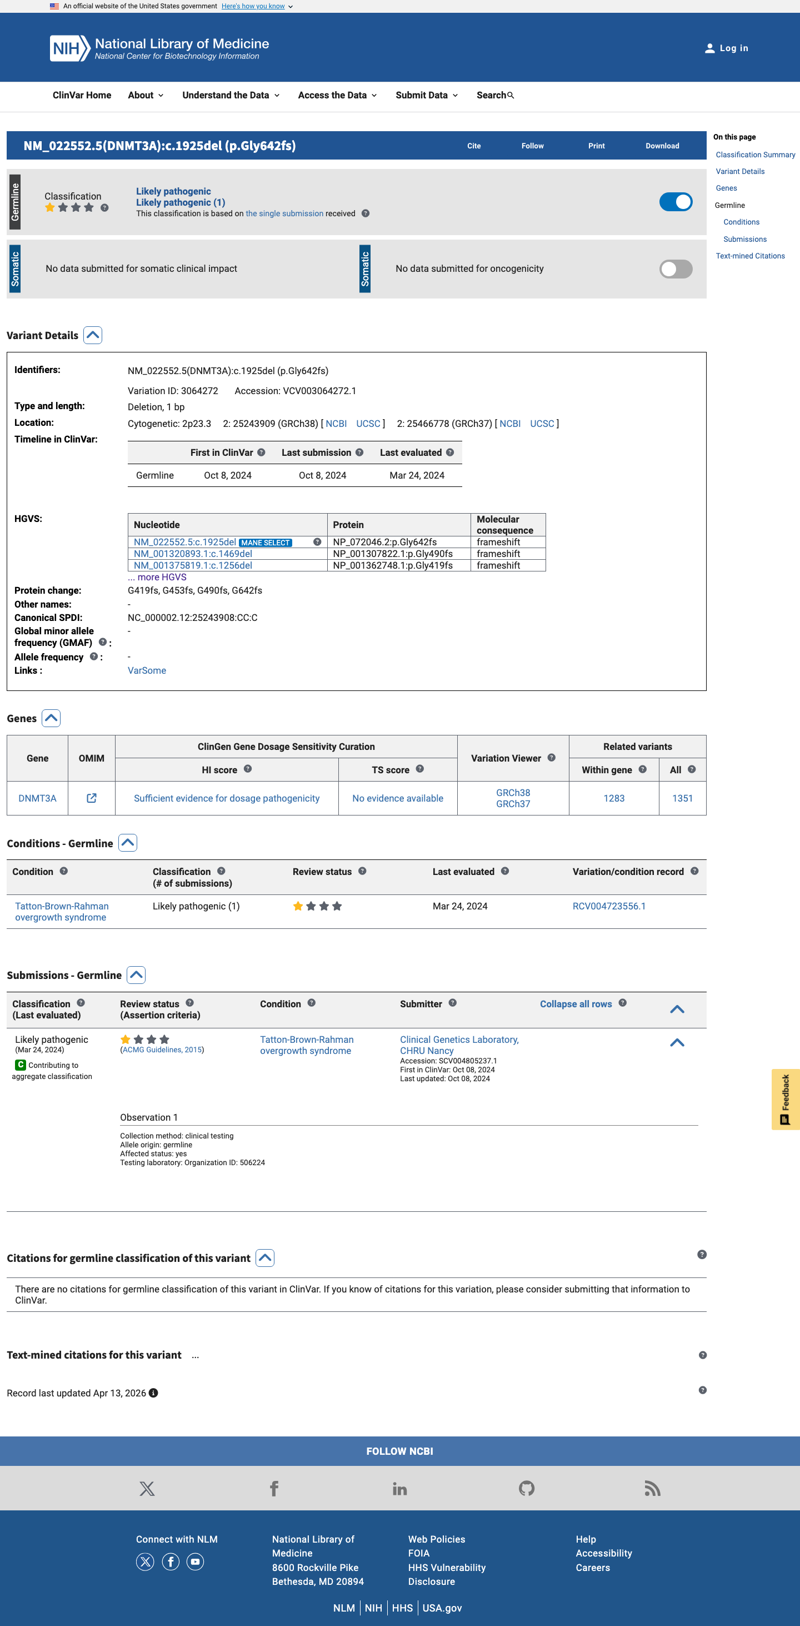Click help icon next to MANE SELECT badge
This screenshot has height=1626, width=800.
(x=317, y=541)
